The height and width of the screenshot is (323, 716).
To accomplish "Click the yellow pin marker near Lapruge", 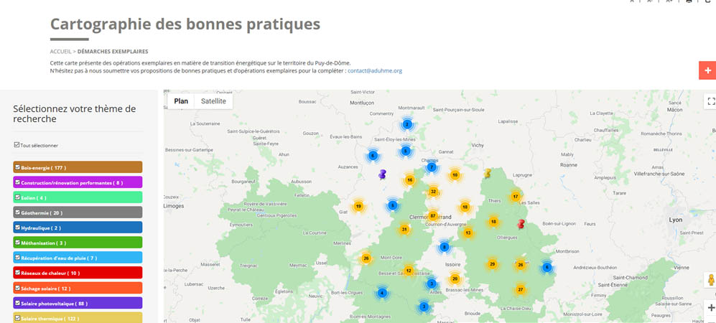I will [x=488, y=173].
